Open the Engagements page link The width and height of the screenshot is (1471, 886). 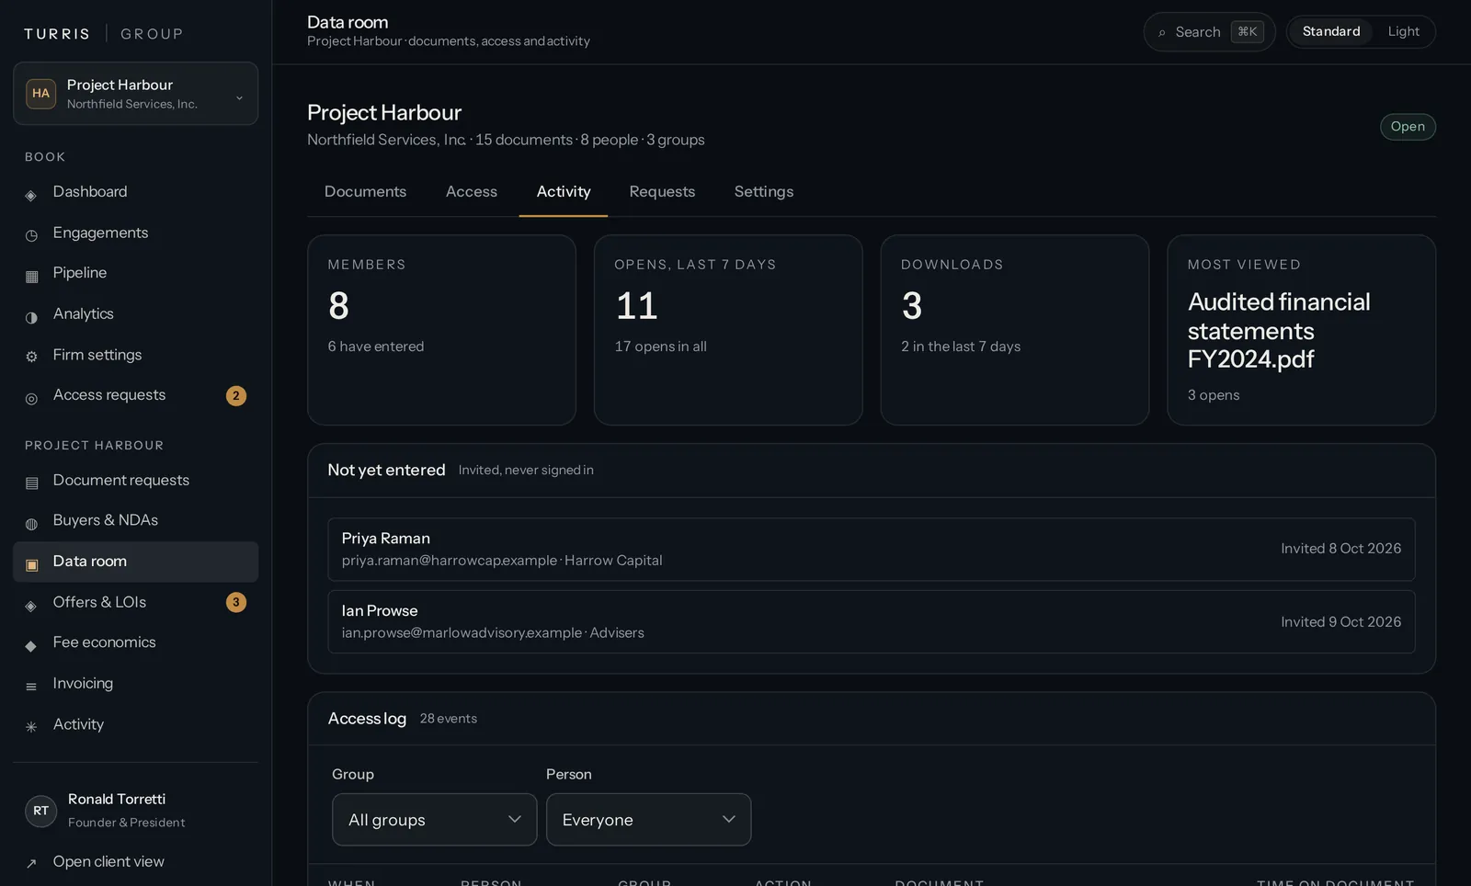tap(135, 233)
